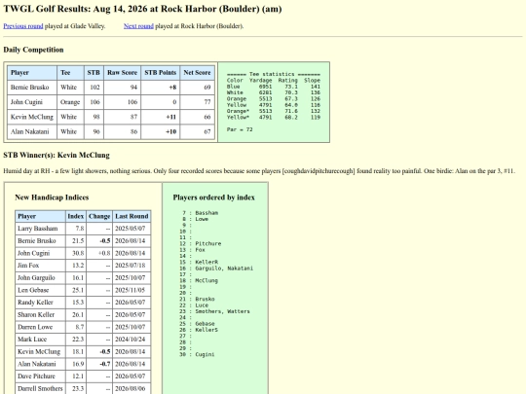The width and height of the screenshot is (526, 394).
Task: Click the STB Points column header
Action: 161,73
